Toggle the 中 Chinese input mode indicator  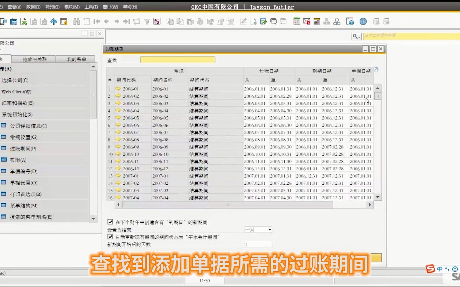point(440,269)
